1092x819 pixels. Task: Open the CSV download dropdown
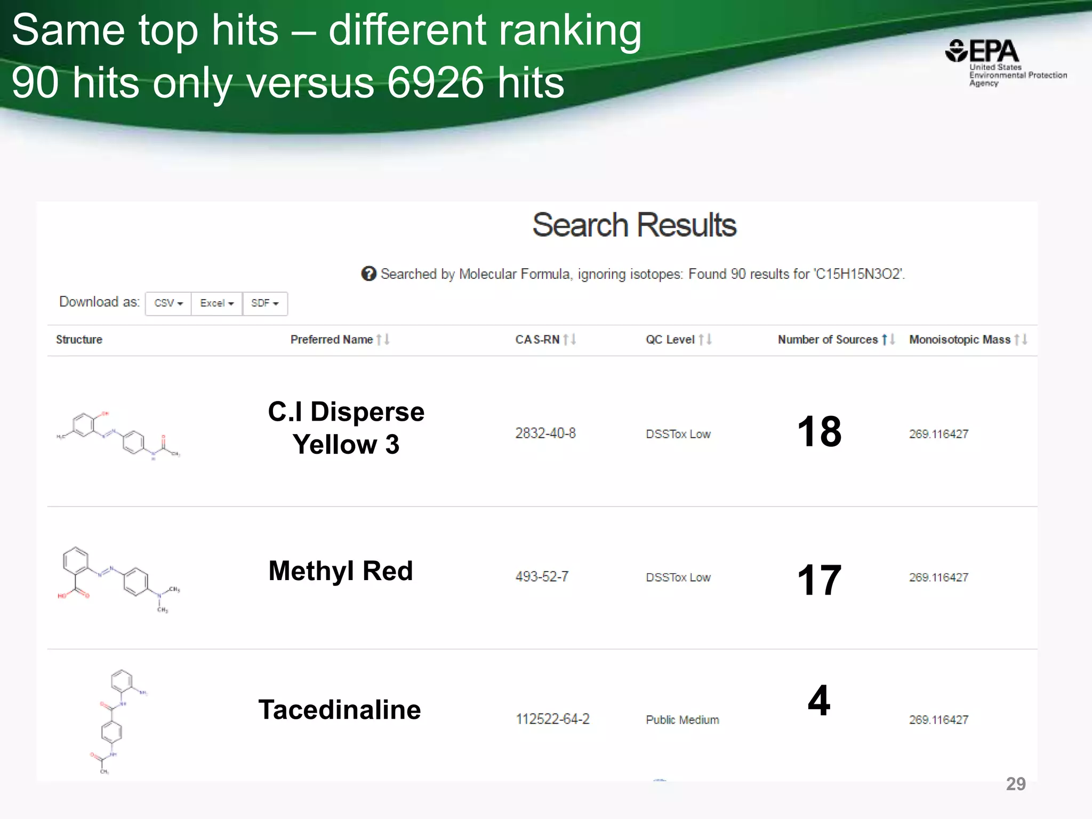pyautogui.click(x=168, y=303)
